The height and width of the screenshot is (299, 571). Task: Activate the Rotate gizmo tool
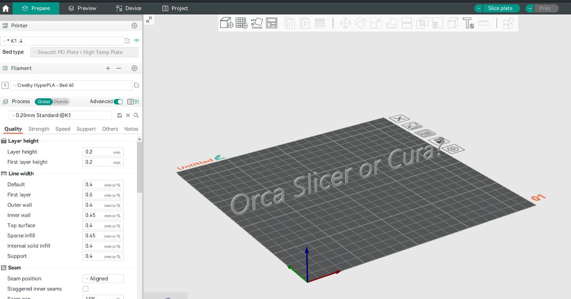[x=361, y=23]
